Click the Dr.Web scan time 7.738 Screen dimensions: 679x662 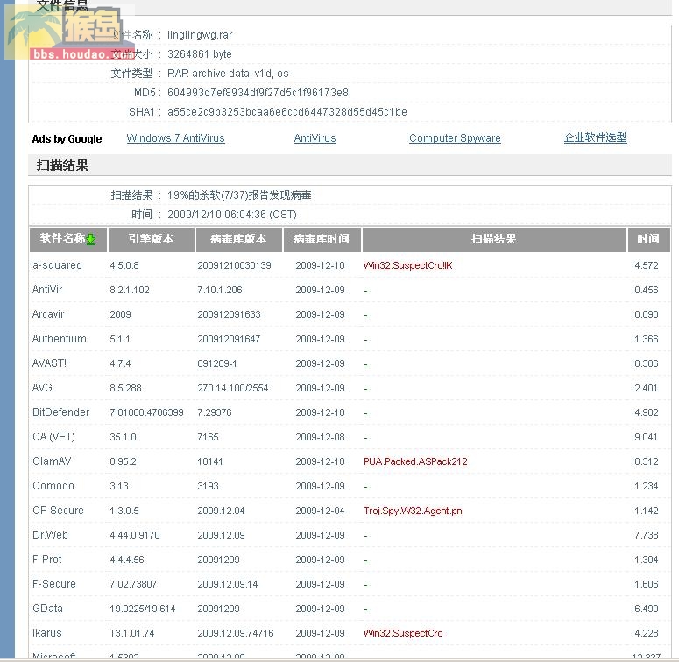click(x=646, y=535)
